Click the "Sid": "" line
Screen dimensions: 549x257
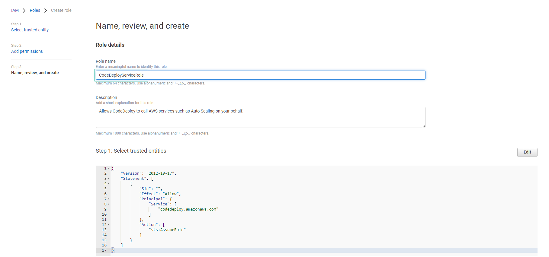point(151,189)
